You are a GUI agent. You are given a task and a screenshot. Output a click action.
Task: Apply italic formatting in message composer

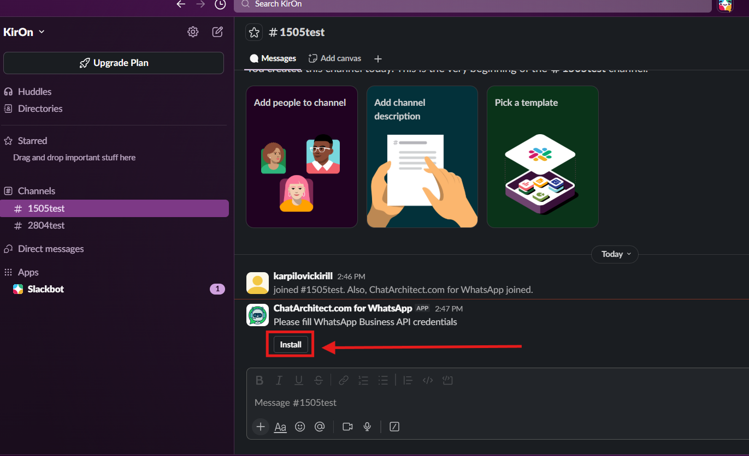point(279,380)
